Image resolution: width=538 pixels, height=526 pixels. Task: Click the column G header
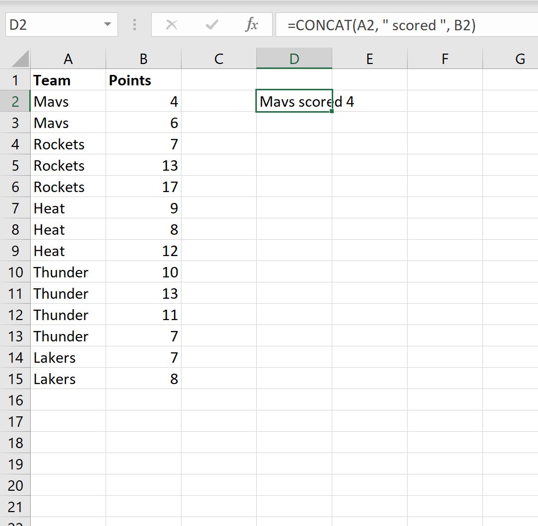coord(520,59)
